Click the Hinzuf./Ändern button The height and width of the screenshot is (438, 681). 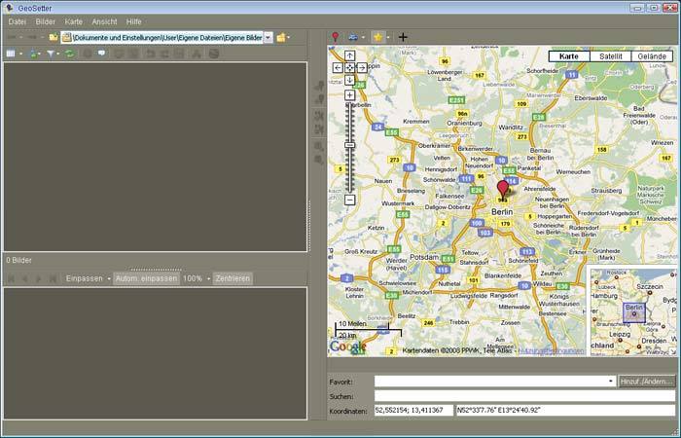point(646,382)
